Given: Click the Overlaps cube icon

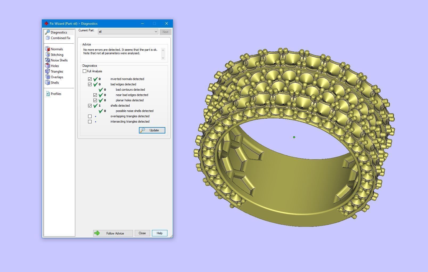Looking at the screenshot, I should [48, 77].
